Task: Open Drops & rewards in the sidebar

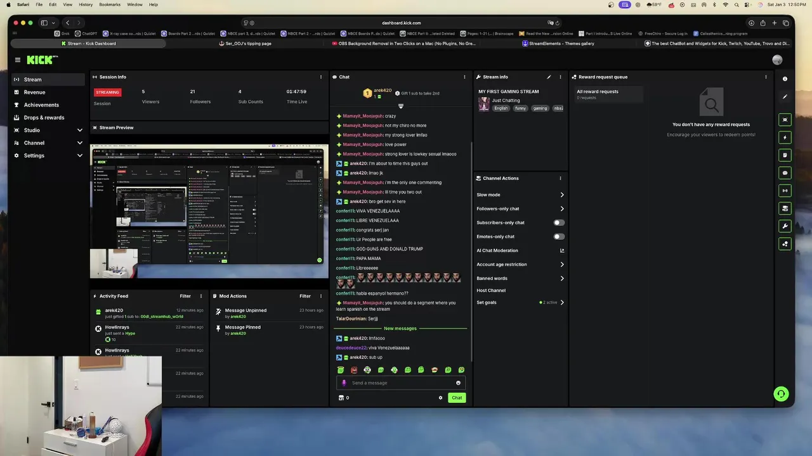Action: [48, 118]
